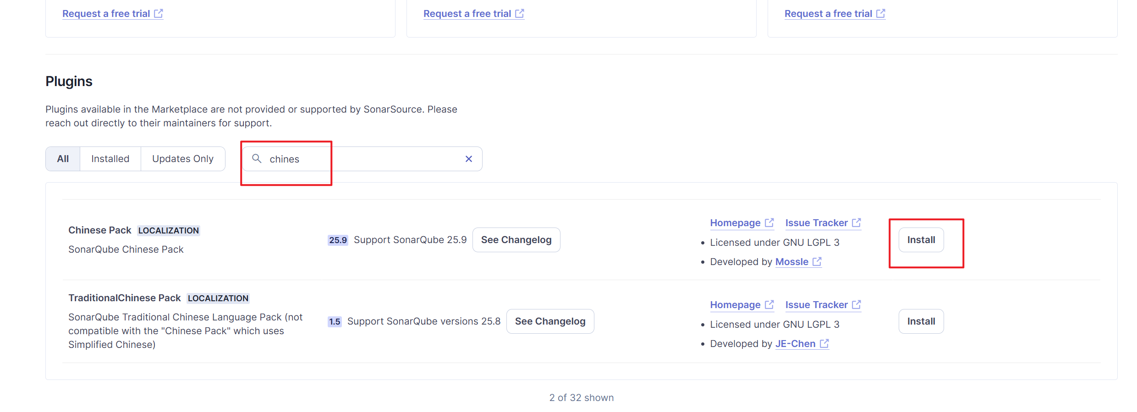
Task: Click the 'Chinese Pack' plugin title
Action: (100, 230)
